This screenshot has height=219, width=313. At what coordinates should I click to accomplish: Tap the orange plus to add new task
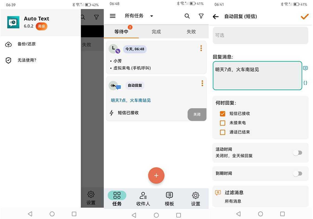(156, 175)
